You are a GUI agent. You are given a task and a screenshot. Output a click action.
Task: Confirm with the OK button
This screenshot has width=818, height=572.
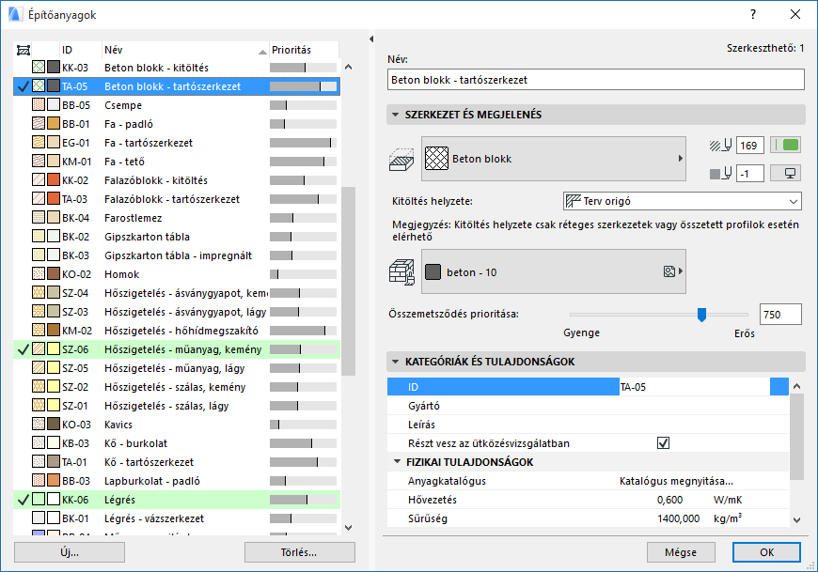766,552
